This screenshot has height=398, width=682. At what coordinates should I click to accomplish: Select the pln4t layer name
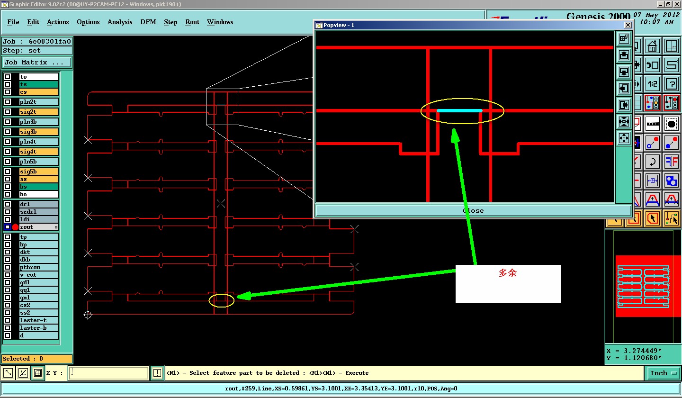pos(39,142)
